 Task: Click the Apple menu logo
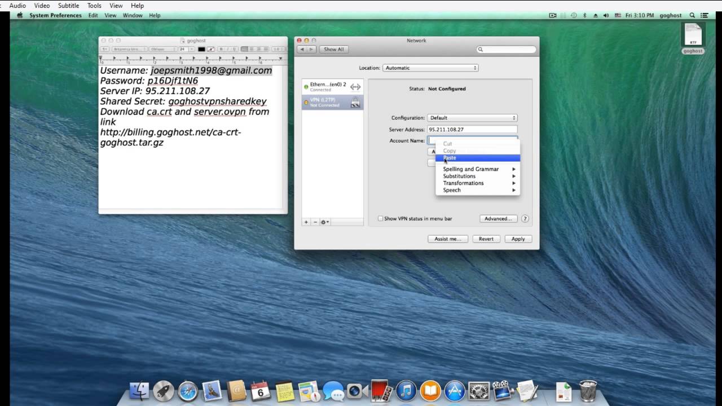[20, 15]
